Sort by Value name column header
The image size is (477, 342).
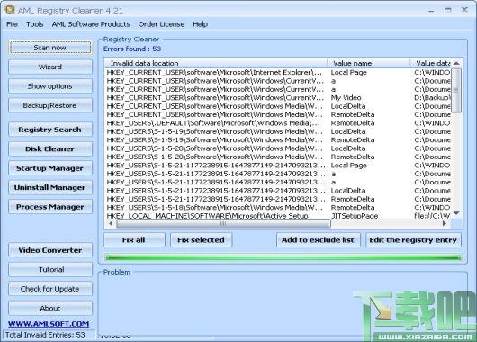(x=369, y=63)
